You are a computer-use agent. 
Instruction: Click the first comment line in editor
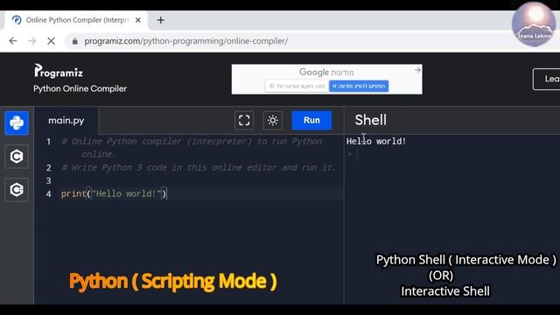pyautogui.click(x=192, y=148)
